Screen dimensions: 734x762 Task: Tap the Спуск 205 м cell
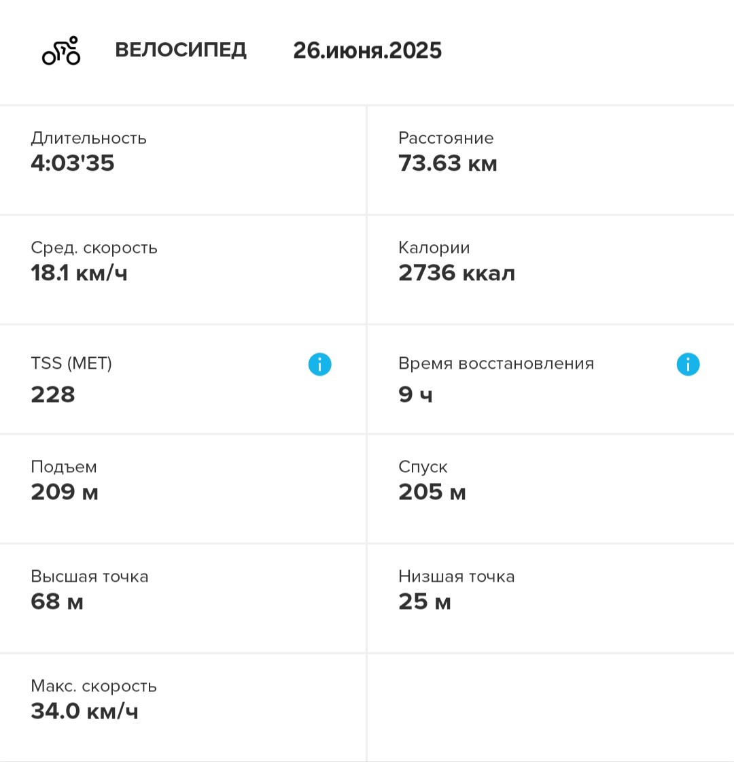point(551,489)
